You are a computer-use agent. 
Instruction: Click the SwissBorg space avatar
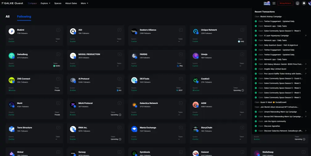click(12, 56)
